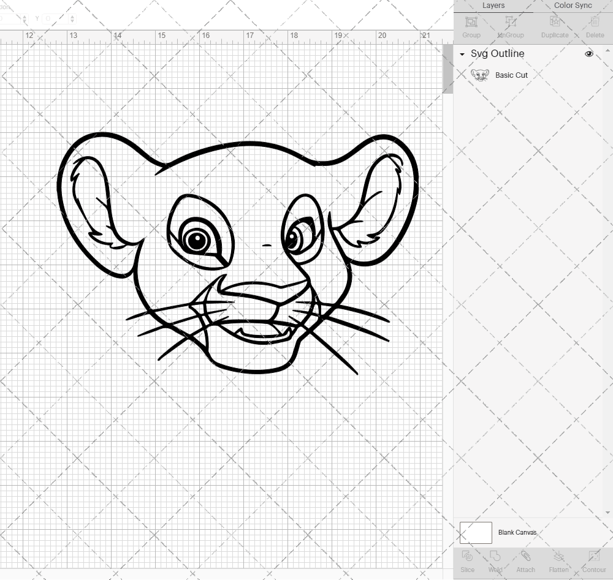This screenshot has height=580, width=613.
Task: Collapse the Svg Outline layer group
Action: tap(462, 54)
